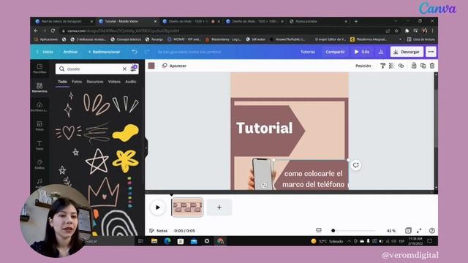Select the 'como colocarle el marco' text
This screenshot has width=468, height=263.
[314, 179]
